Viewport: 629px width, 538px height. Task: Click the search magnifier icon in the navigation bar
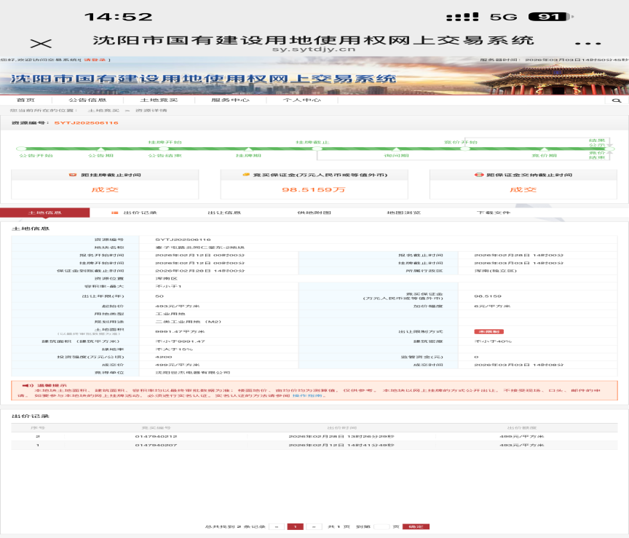615,99
